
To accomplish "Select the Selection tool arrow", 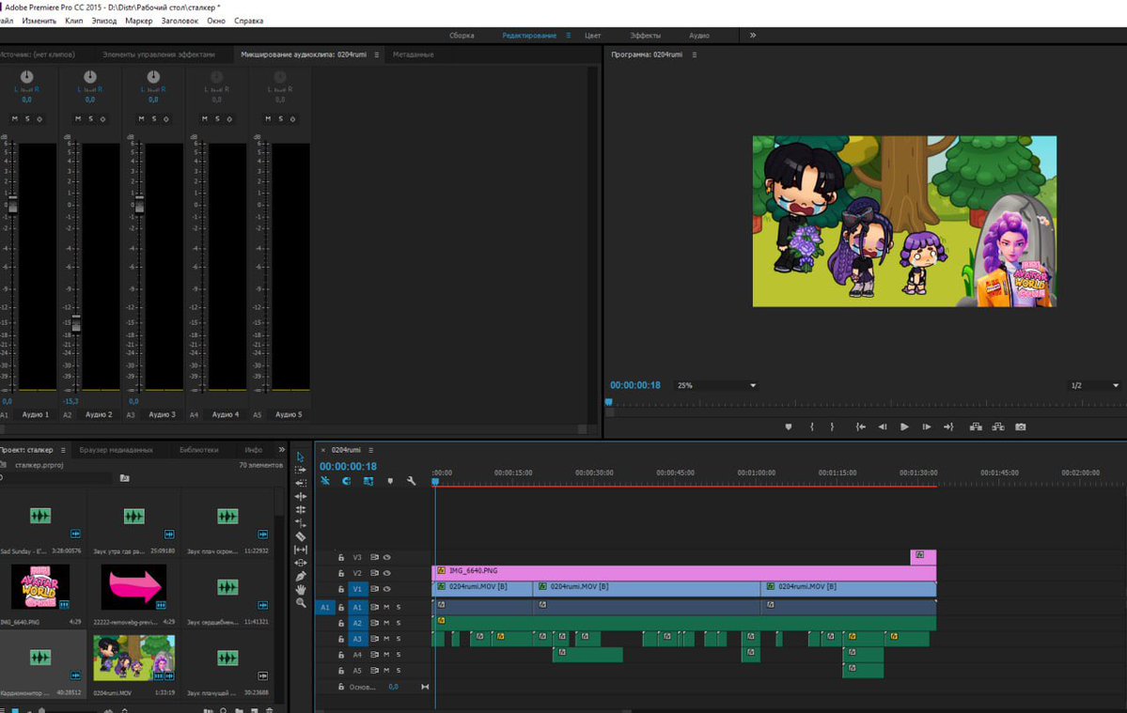I will (301, 457).
